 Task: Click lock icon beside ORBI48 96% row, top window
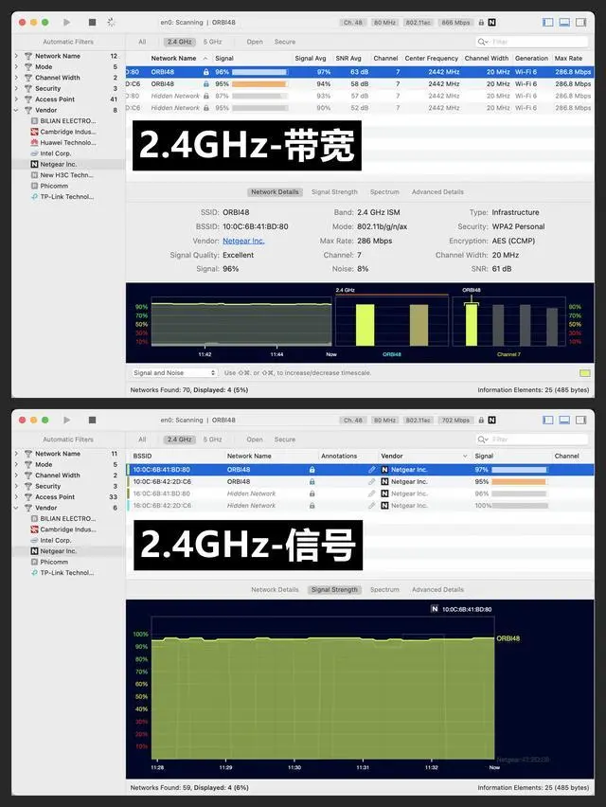(x=206, y=72)
